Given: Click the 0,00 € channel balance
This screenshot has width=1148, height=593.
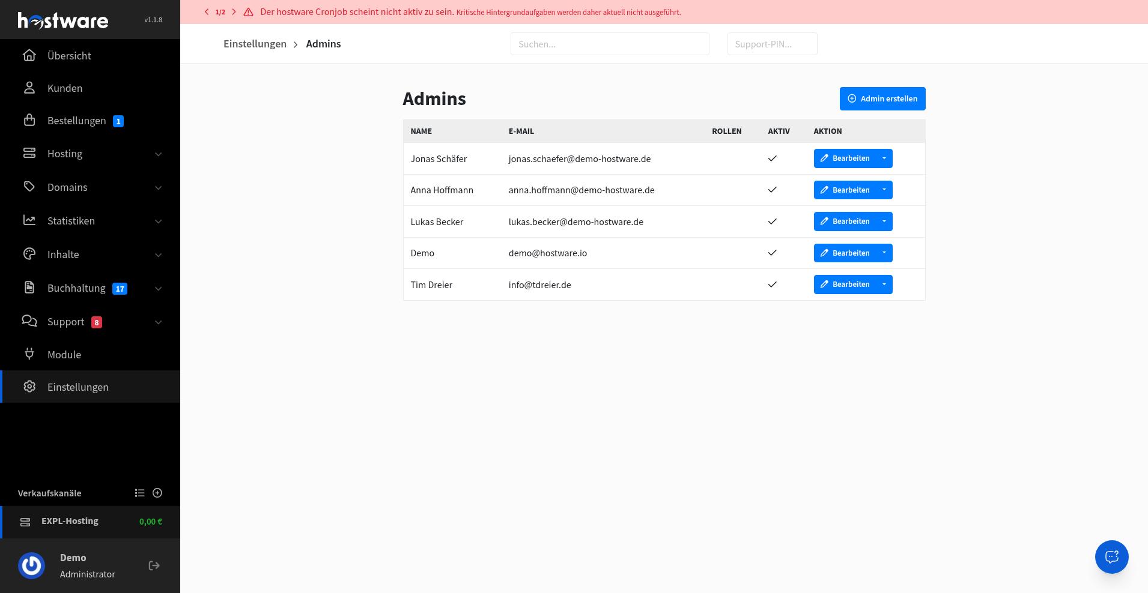Looking at the screenshot, I should point(151,522).
